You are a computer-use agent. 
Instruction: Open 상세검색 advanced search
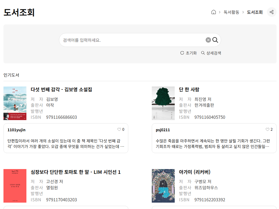coord(211,53)
